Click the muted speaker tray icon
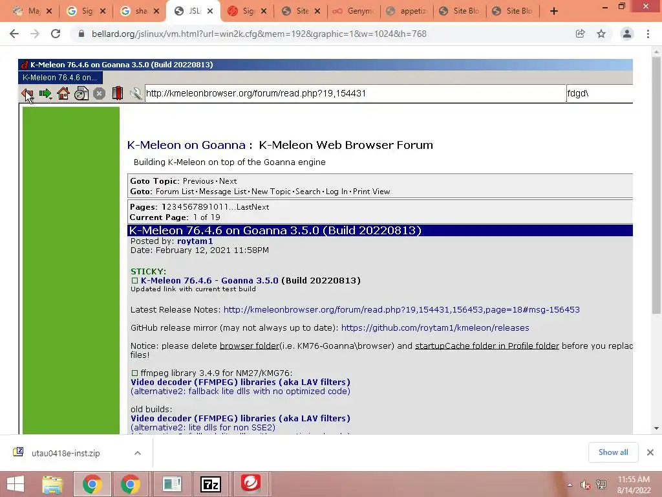The height and width of the screenshot is (497, 662). point(585,485)
